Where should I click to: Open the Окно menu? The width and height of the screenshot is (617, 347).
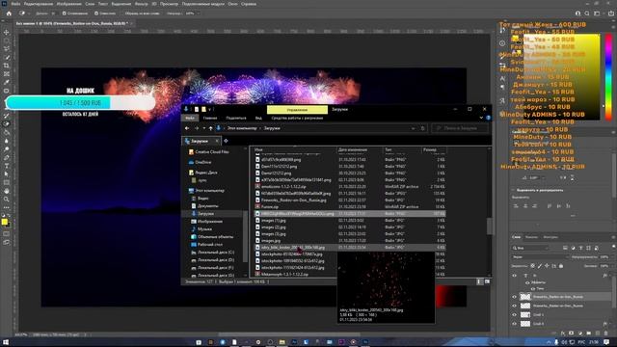click(x=232, y=4)
